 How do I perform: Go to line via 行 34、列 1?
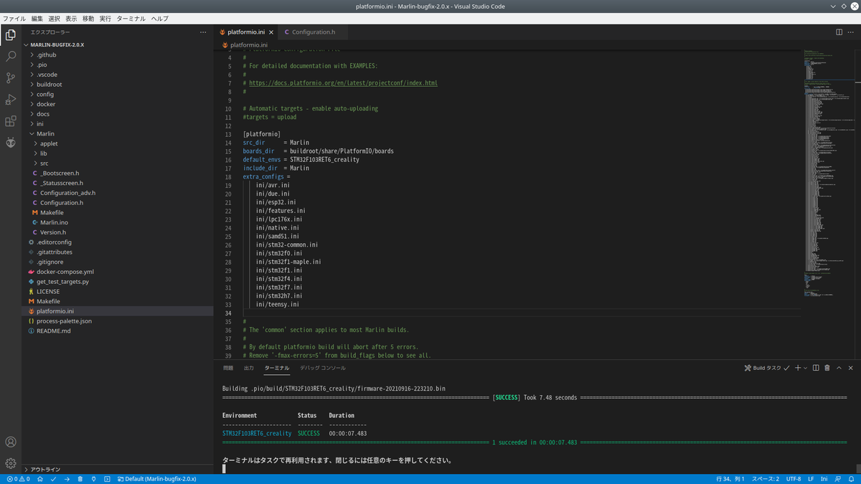[x=730, y=479]
